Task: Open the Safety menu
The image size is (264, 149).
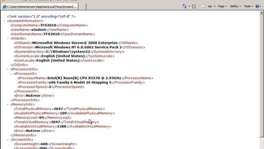Action: click(235, 6)
